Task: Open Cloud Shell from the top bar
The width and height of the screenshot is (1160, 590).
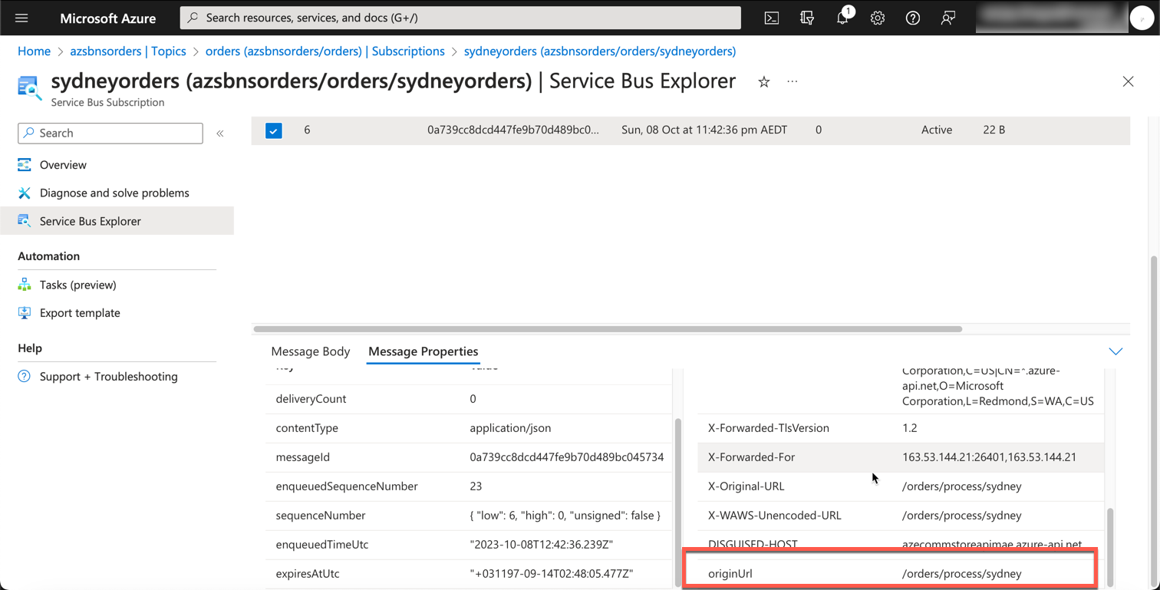Action: pyautogui.click(x=772, y=18)
